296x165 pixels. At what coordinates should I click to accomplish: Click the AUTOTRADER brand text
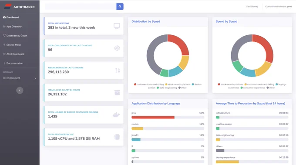tap(24, 7)
